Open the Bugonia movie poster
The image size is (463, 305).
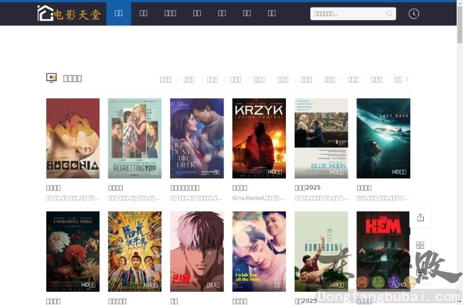click(x=73, y=138)
